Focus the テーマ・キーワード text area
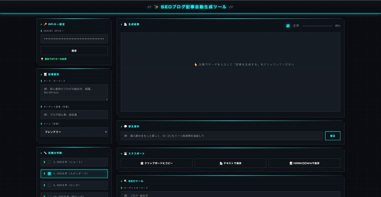This screenshot has width=381, height=197. (x=74, y=93)
